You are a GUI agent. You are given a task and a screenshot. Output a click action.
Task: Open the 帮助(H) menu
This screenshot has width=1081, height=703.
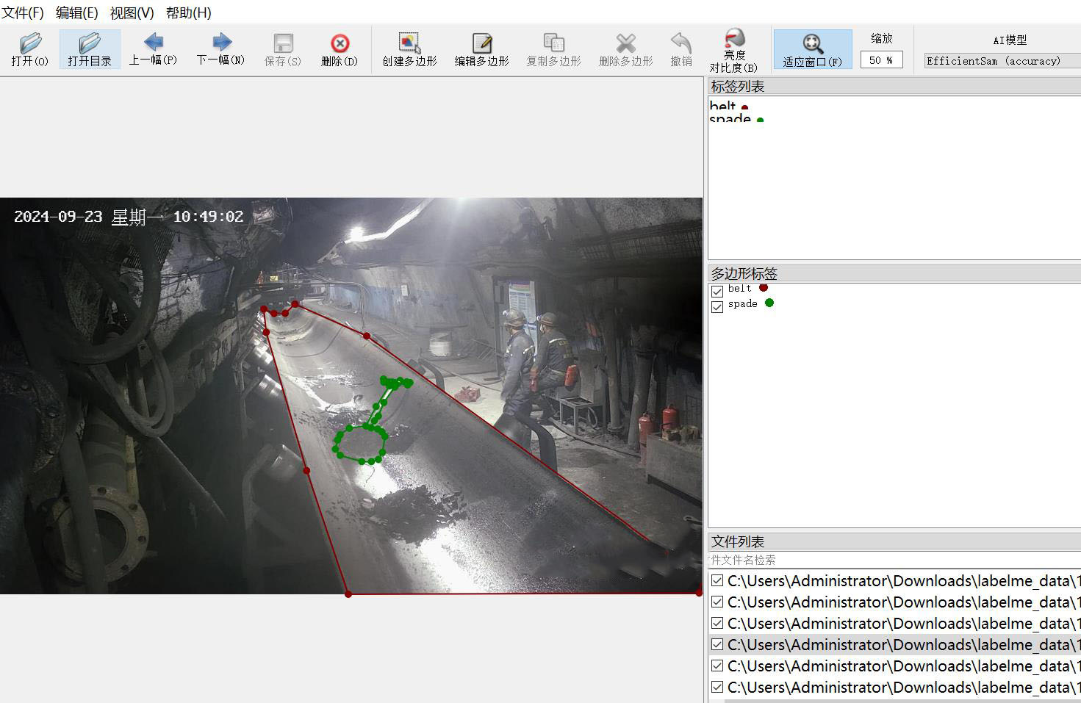pos(188,12)
